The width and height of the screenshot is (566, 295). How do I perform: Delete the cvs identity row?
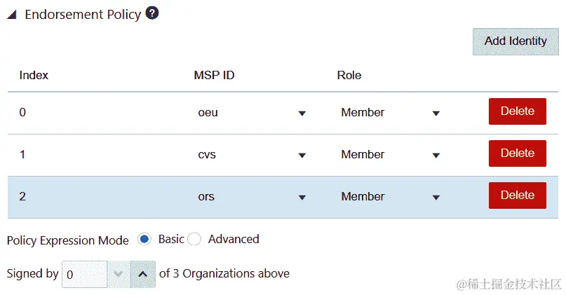(517, 153)
